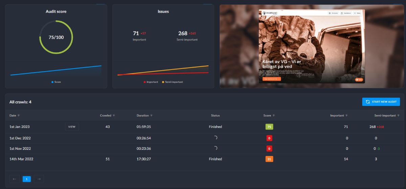Sort the table by the Date sort icon
This screenshot has width=406, height=189.
coord(19,115)
